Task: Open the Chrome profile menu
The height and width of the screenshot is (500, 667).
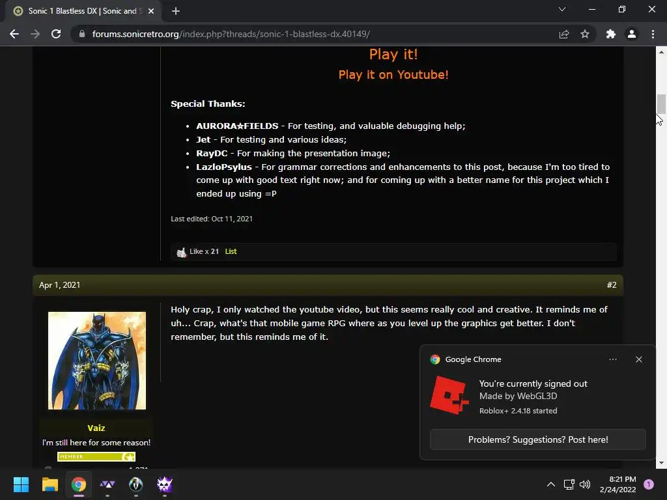Action: point(632,34)
